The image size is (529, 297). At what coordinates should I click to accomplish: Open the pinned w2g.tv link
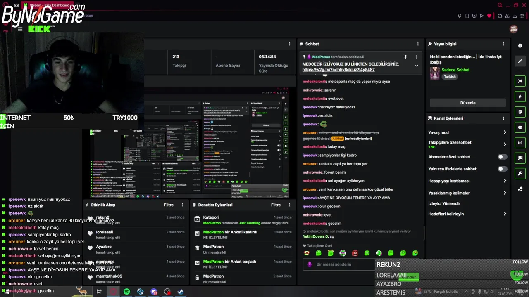pyautogui.click(x=338, y=70)
